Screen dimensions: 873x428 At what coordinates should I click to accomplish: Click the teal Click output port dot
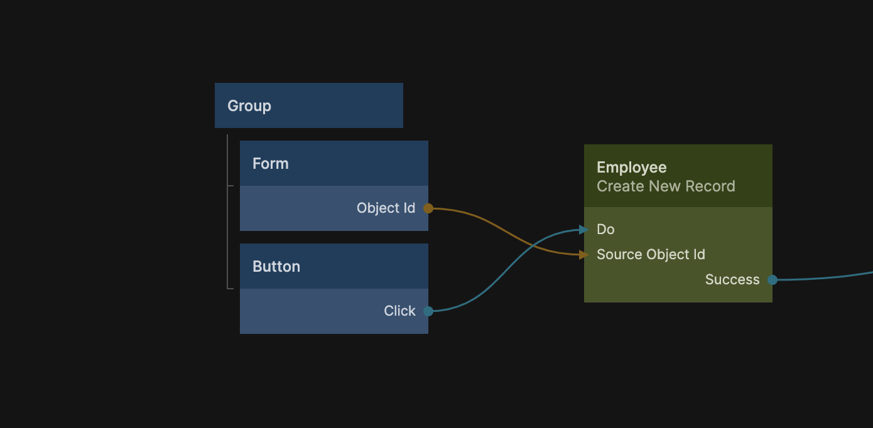pyautogui.click(x=428, y=311)
